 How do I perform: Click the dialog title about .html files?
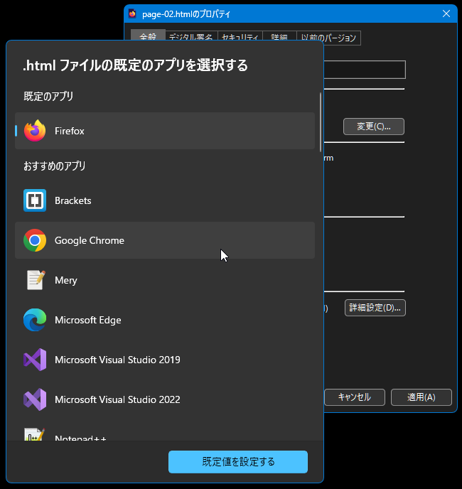click(135, 65)
